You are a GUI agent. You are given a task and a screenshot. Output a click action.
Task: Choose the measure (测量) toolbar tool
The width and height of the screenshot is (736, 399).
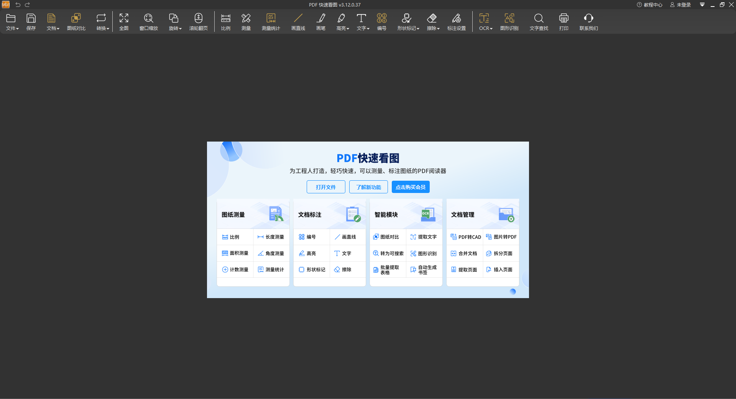246,22
